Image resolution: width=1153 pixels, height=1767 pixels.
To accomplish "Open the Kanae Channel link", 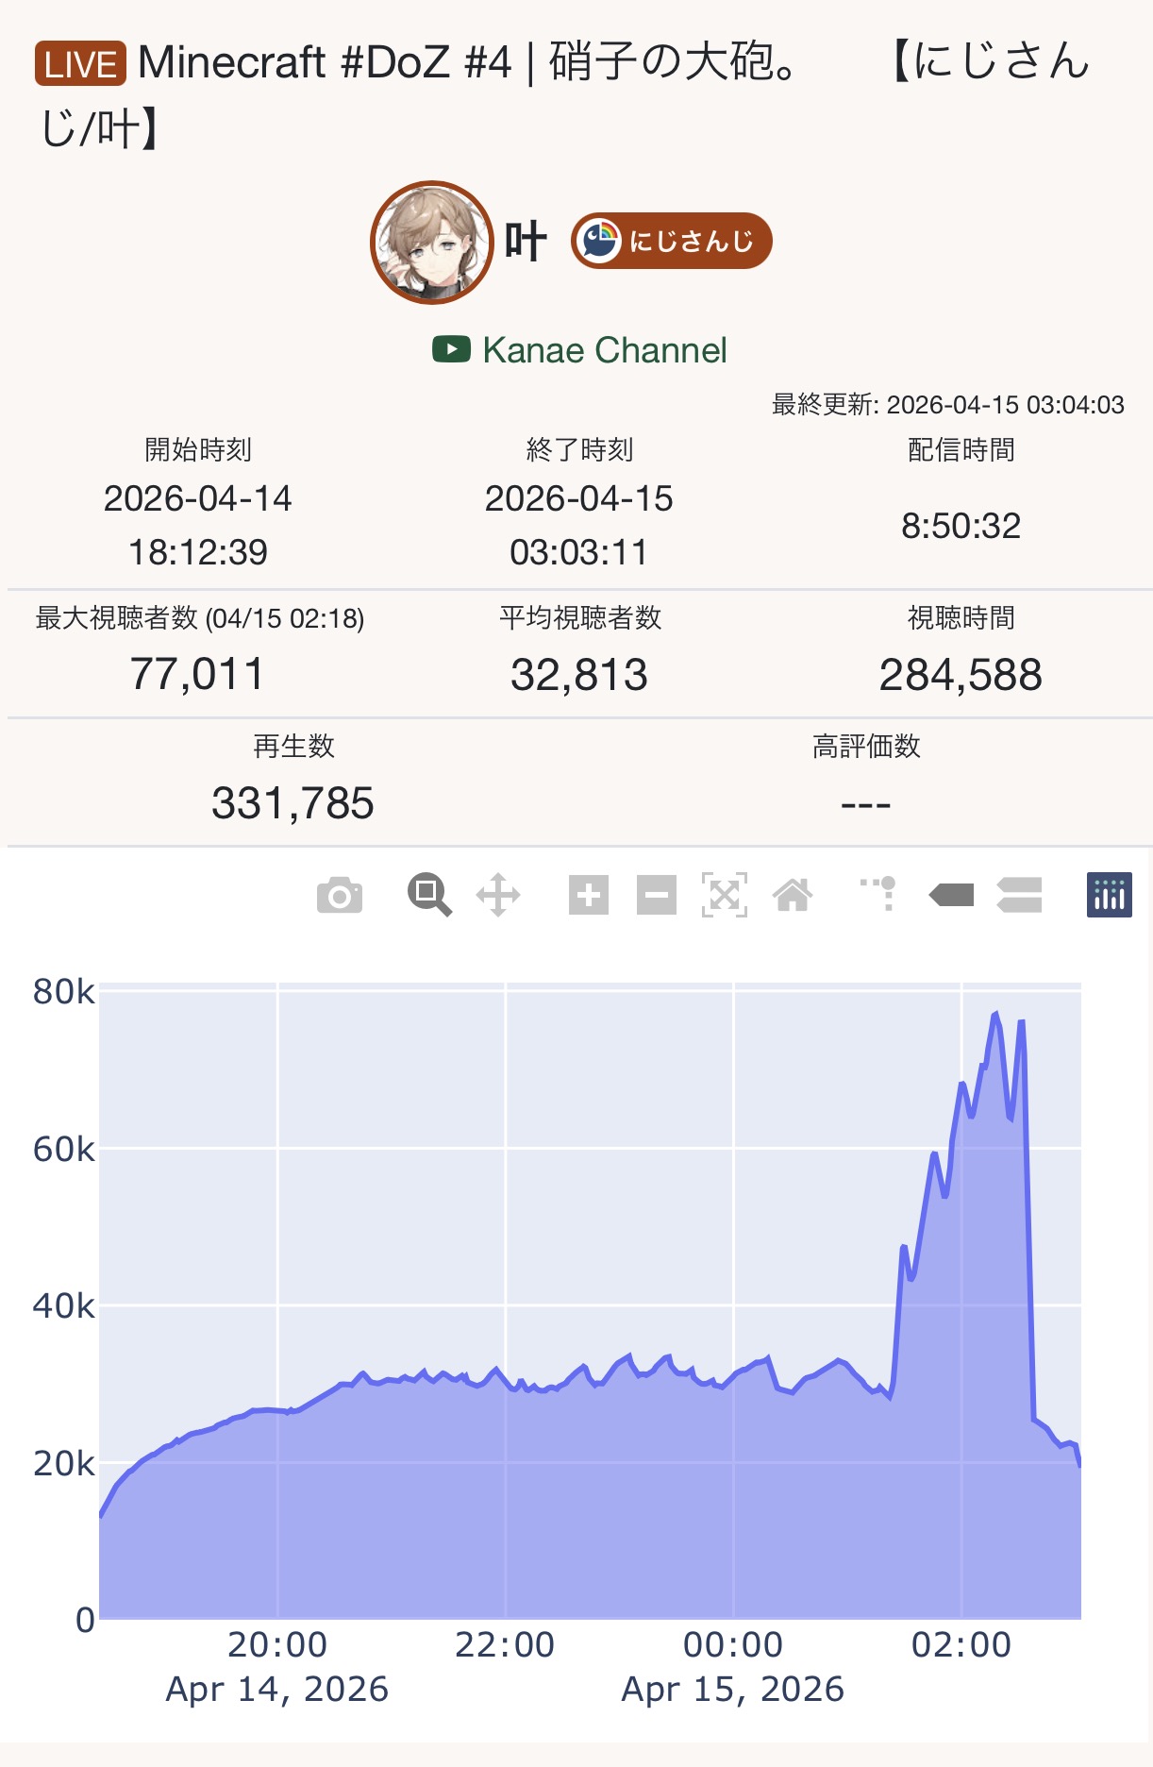I will (x=604, y=350).
